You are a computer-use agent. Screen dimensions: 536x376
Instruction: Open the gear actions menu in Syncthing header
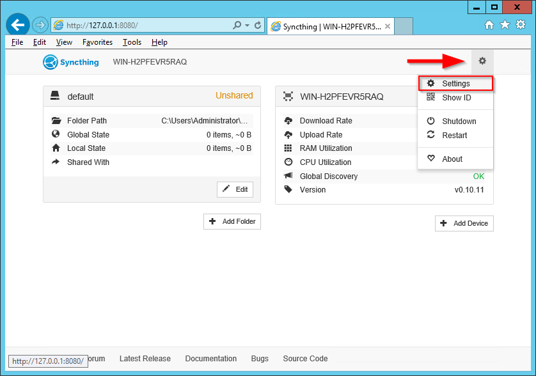click(x=482, y=61)
